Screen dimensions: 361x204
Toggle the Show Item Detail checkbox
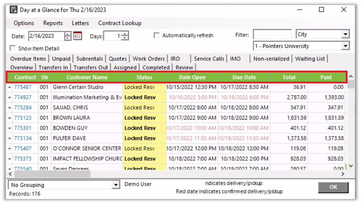pos(13,48)
